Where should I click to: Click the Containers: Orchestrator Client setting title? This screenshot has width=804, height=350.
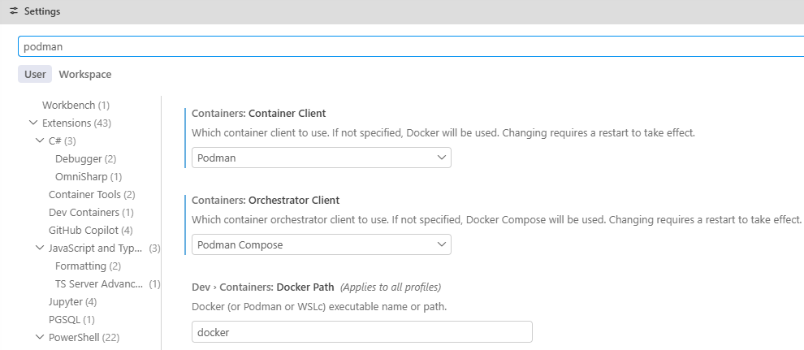[x=266, y=200]
